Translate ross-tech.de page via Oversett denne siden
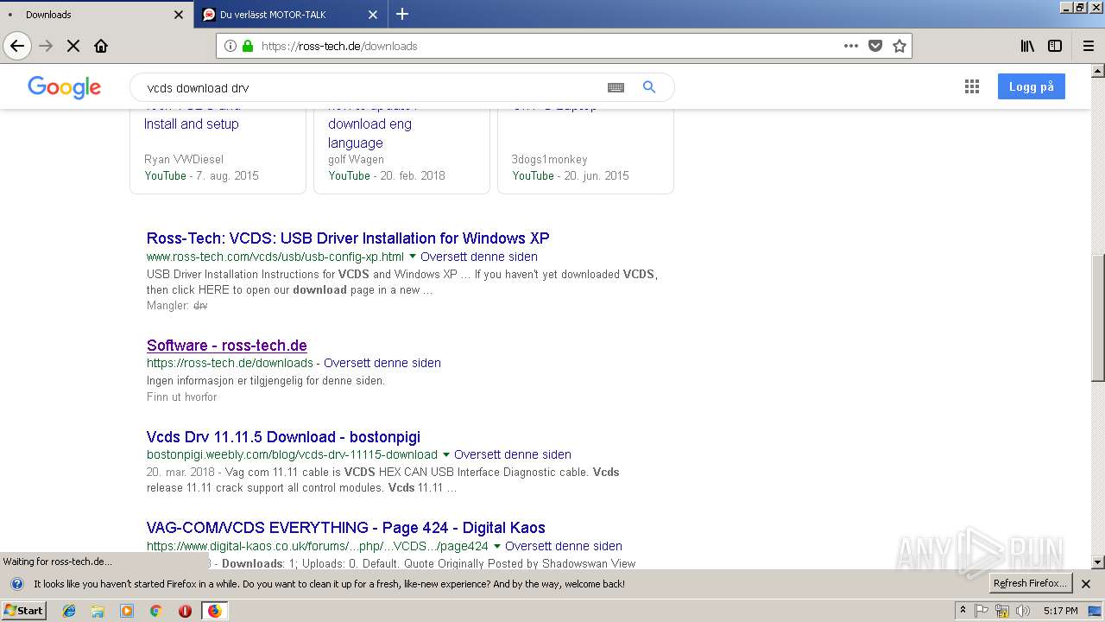The height and width of the screenshot is (622, 1105). 382,363
